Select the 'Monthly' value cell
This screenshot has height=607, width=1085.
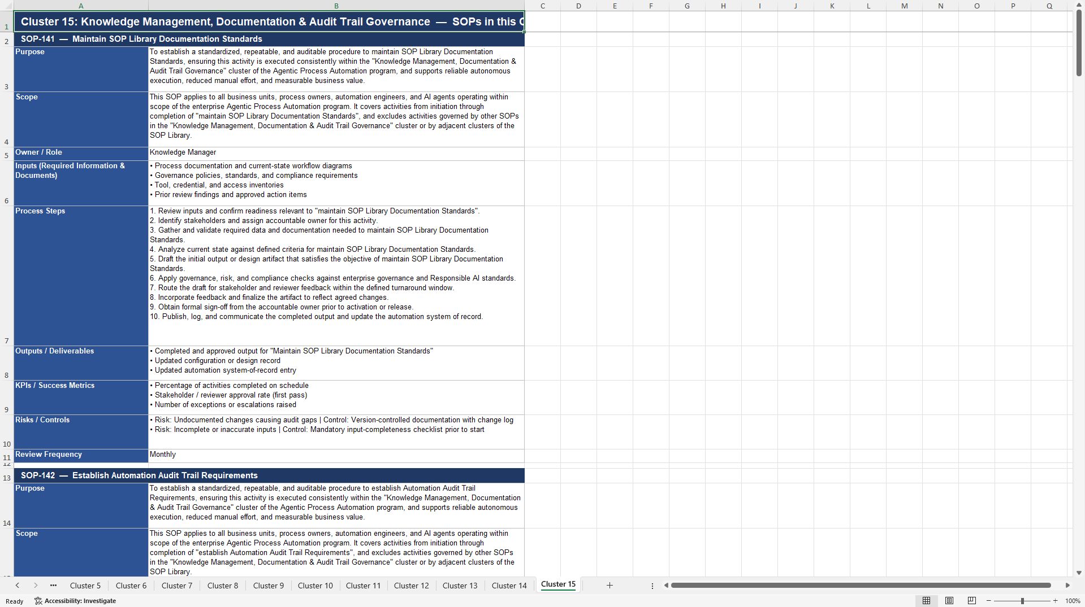(336, 456)
